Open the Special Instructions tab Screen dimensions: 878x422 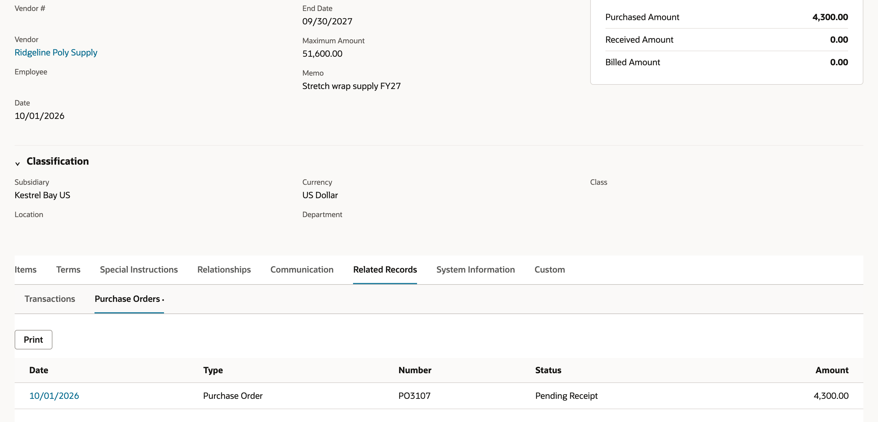click(x=139, y=270)
